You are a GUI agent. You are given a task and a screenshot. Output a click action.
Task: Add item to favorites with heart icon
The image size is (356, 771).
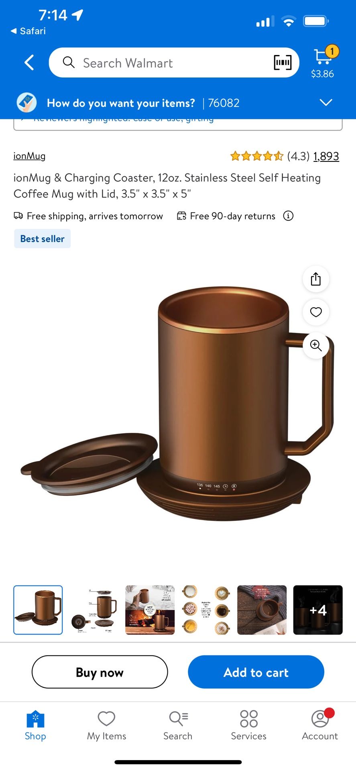[316, 312]
